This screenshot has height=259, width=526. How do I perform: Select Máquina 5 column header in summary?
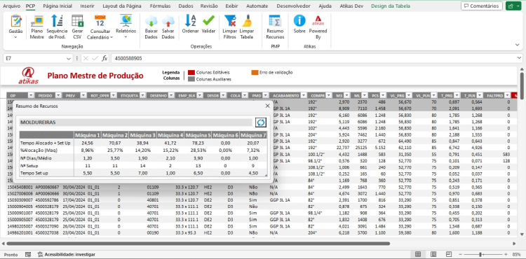pyautogui.click(x=198, y=135)
